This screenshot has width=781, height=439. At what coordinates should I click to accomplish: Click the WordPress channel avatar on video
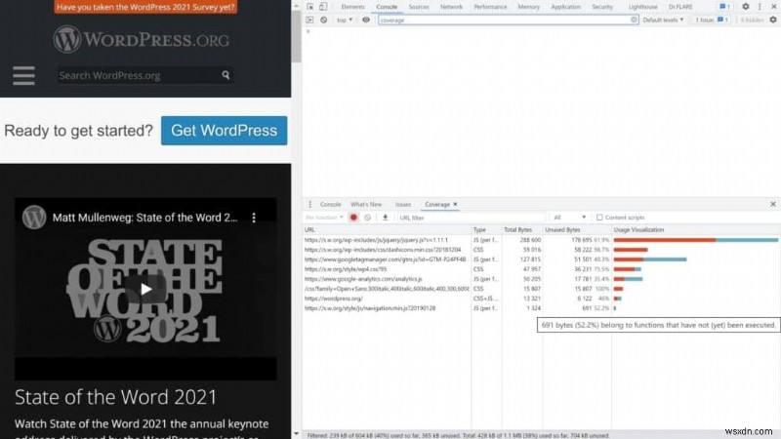click(34, 218)
